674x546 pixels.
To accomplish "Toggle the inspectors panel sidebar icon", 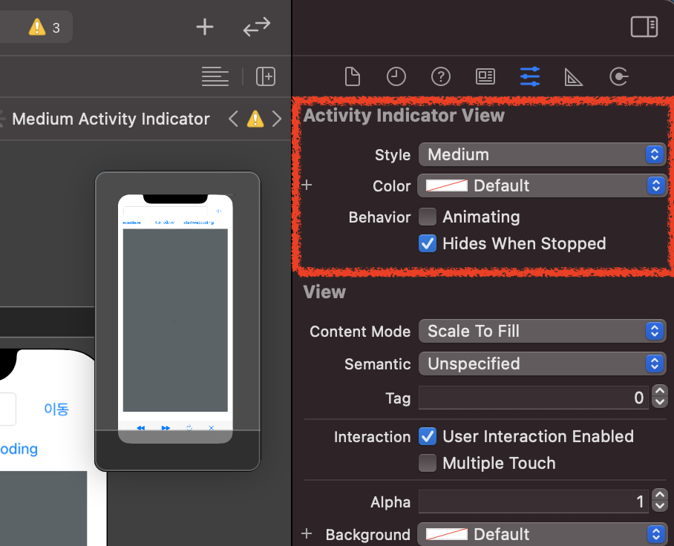I will coord(644,27).
